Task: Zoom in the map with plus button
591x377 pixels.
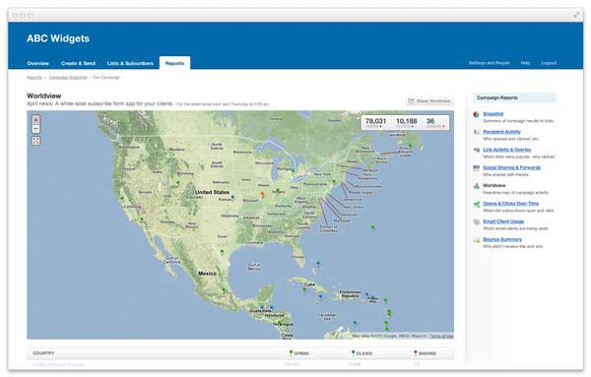Action: tap(35, 120)
